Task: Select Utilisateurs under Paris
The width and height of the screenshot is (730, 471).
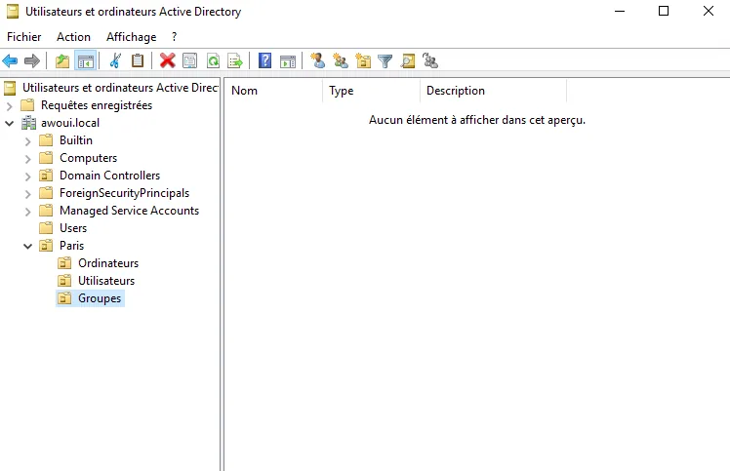Action: 106,281
